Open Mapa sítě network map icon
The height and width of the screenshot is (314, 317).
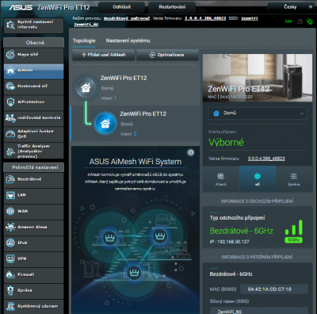10,55
